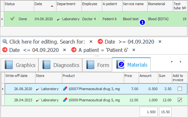Click the 15.50 sum total footer box
Screen dimensions: 188x118
pyautogui.click(x=165, y=112)
